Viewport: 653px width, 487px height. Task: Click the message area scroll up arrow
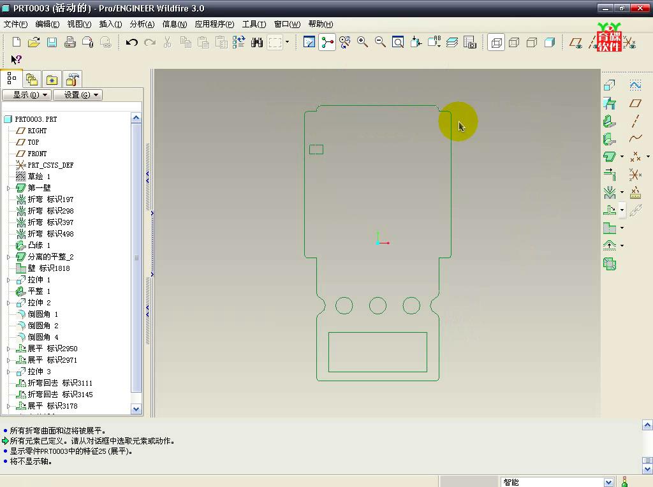pyautogui.click(x=647, y=425)
